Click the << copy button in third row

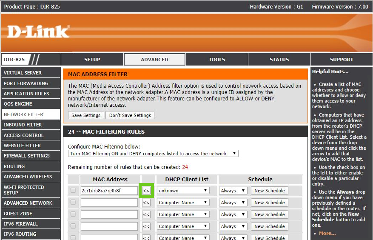[146, 214]
